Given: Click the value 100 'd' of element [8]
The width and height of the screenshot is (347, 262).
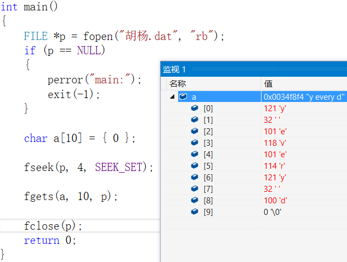Looking at the screenshot, I should point(275,201).
